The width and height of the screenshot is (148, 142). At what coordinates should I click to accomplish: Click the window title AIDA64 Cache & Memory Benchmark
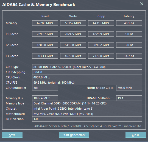[x=39, y=5]
